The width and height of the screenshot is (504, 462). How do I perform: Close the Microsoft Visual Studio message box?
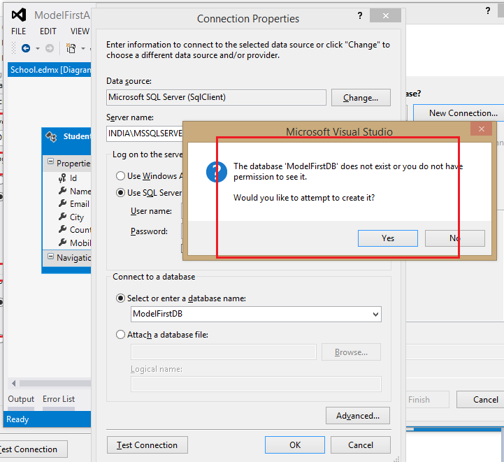click(481, 129)
